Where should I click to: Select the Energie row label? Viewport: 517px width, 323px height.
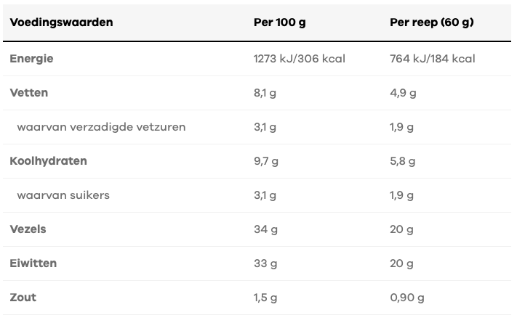pyautogui.click(x=31, y=59)
